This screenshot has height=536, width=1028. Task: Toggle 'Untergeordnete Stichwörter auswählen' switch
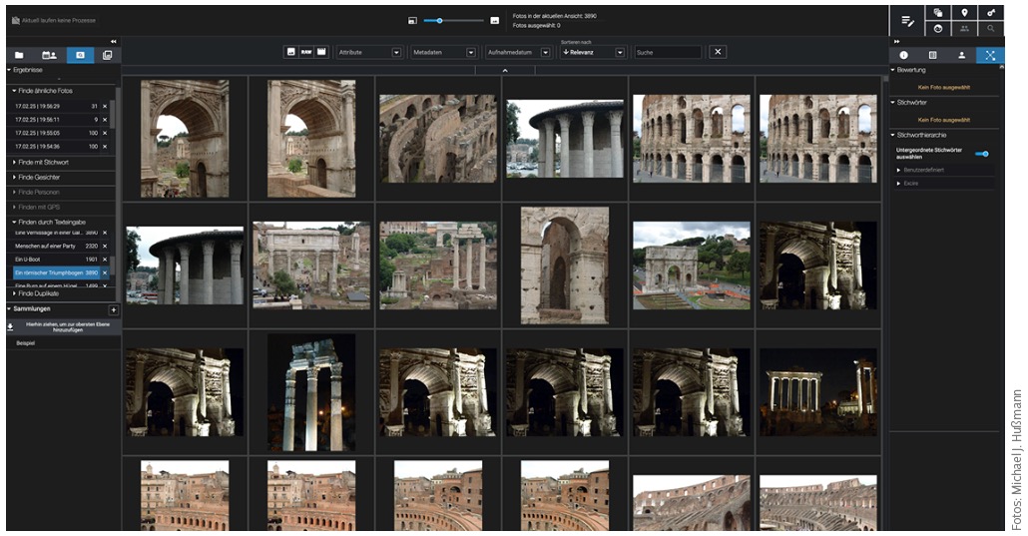tap(982, 154)
